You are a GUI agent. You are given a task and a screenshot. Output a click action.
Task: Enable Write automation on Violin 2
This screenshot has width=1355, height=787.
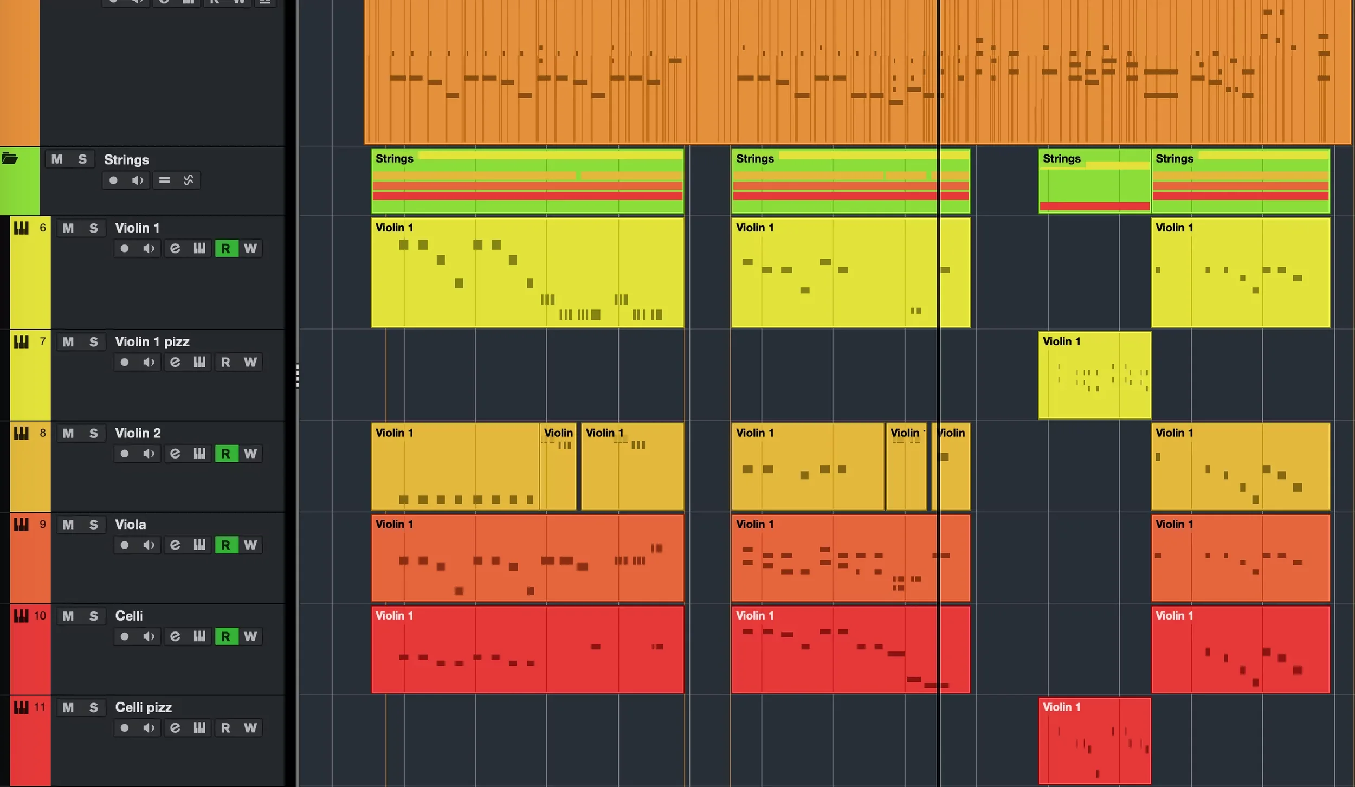click(x=250, y=453)
